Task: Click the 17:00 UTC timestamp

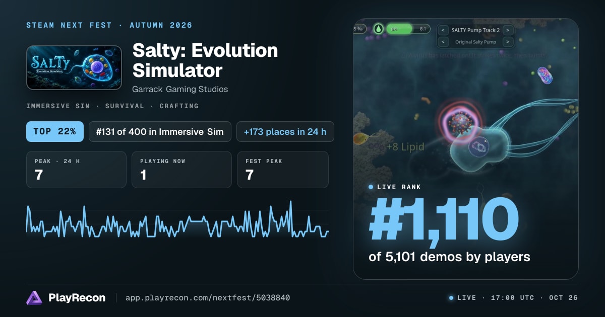Action: click(x=512, y=298)
